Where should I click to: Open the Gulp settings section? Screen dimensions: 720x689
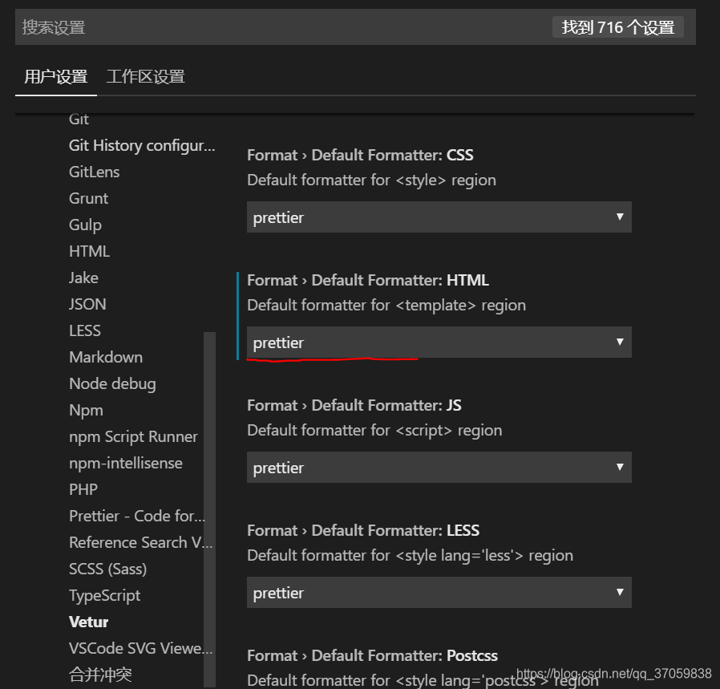tap(85, 225)
